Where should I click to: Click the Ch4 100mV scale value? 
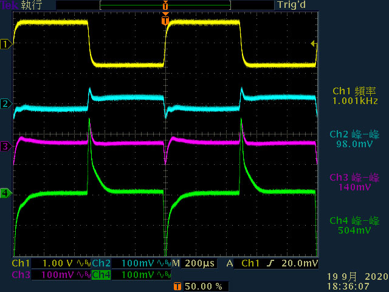click(x=138, y=275)
